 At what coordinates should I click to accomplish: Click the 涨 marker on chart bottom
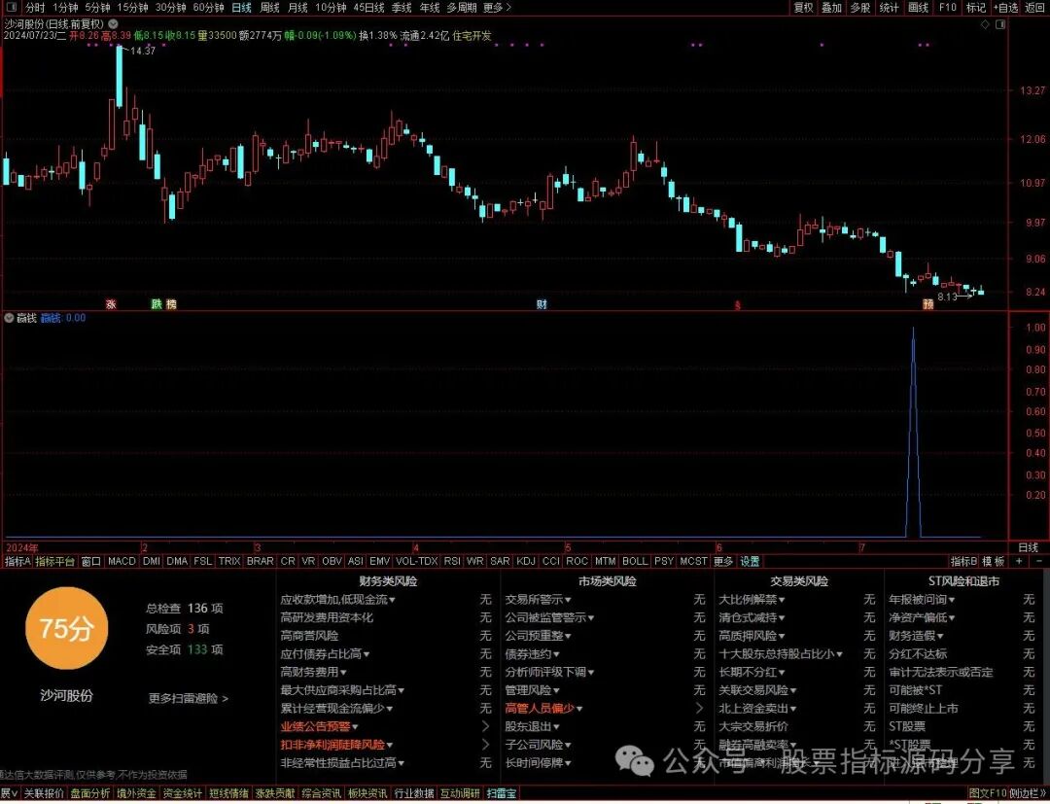click(111, 304)
